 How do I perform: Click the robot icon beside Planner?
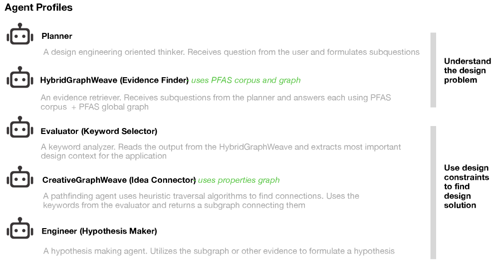pyautogui.click(x=19, y=35)
